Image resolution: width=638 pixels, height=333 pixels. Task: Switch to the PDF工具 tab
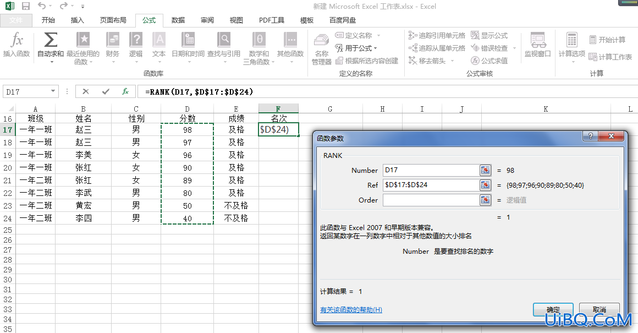click(272, 20)
